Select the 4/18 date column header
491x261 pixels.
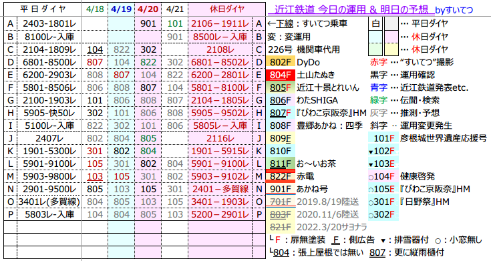[x=95, y=9]
